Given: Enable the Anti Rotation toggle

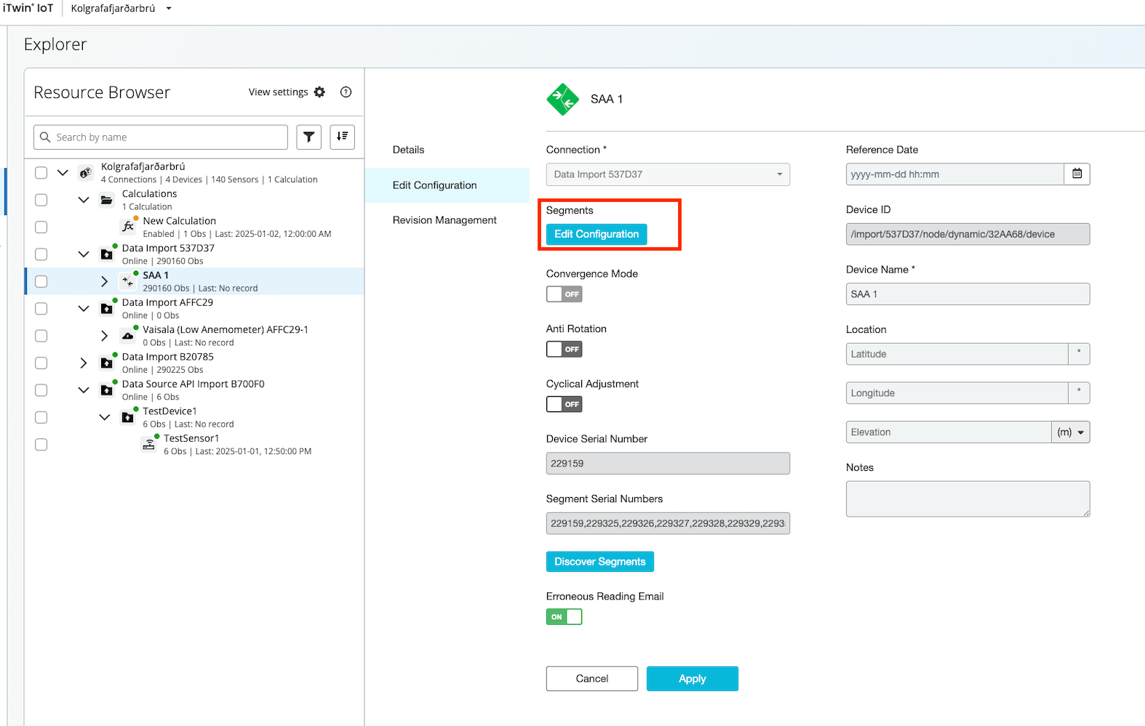Looking at the screenshot, I should pyautogui.click(x=564, y=350).
